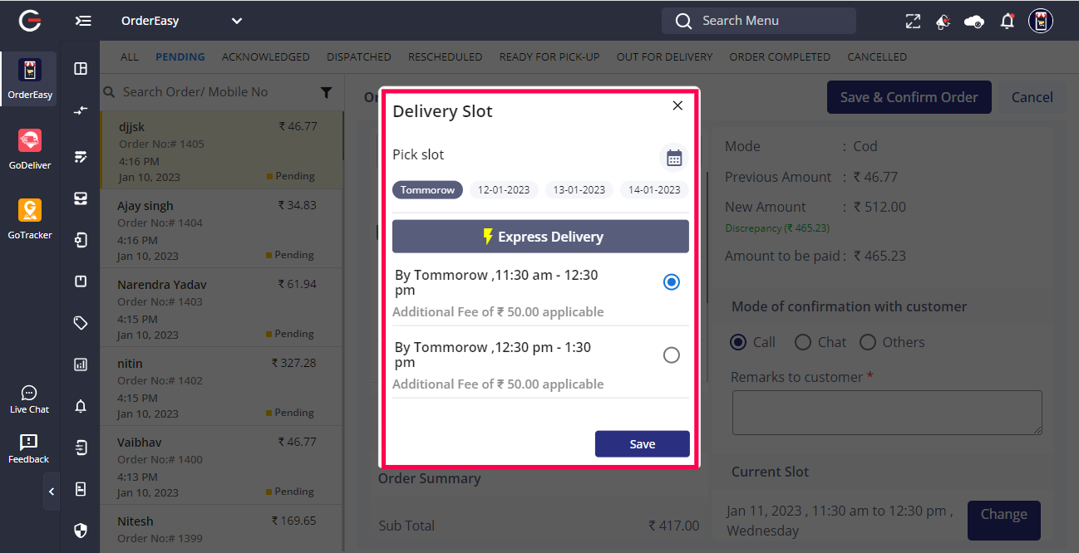Viewport: 1079px width, 553px height.
Task: Click the Express Delivery button
Action: [540, 237]
